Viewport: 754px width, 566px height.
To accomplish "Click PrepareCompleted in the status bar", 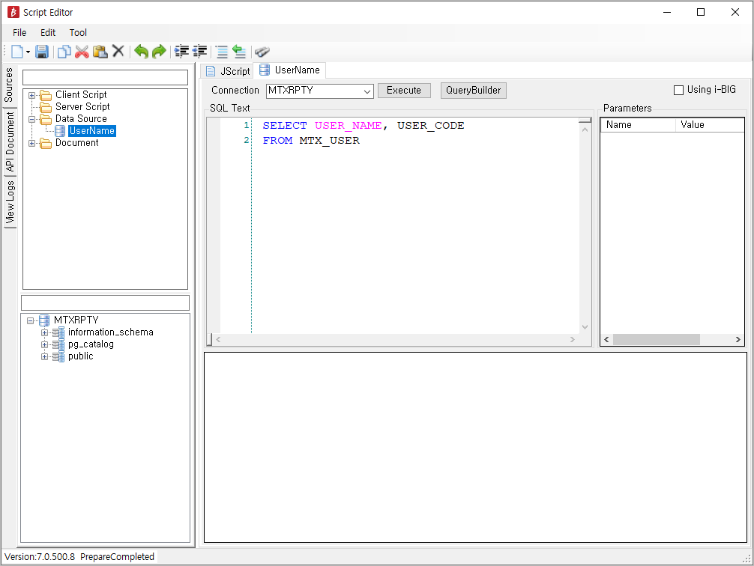I will (117, 557).
